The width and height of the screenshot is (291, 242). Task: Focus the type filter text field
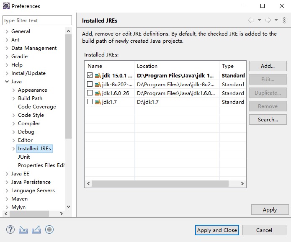pos(37,20)
